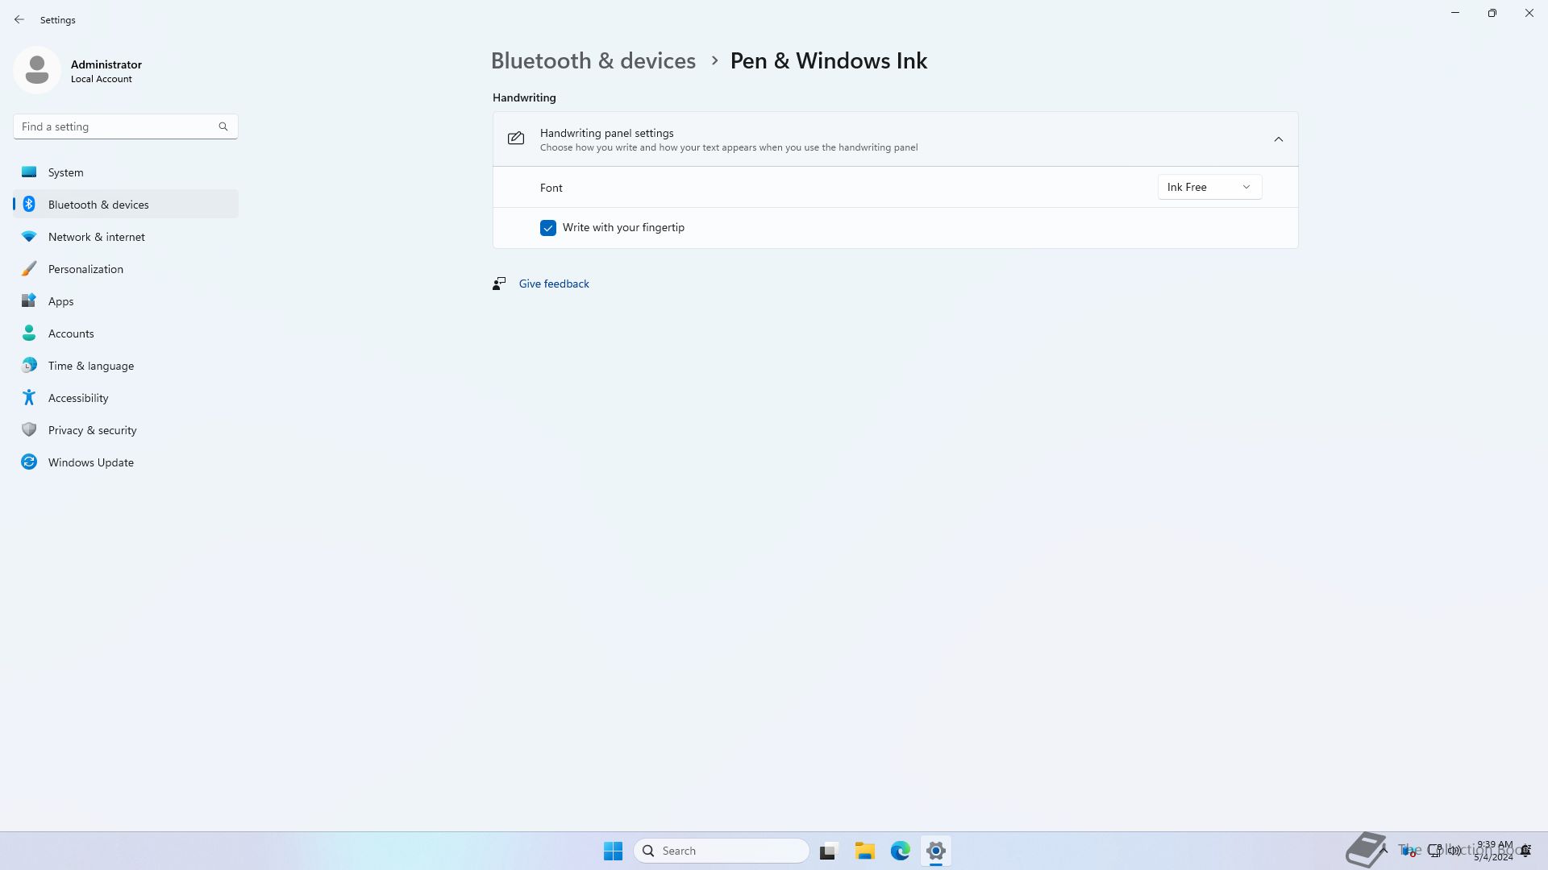Click the Personalization paintbrush icon

pyautogui.click(x=29, y=269)
